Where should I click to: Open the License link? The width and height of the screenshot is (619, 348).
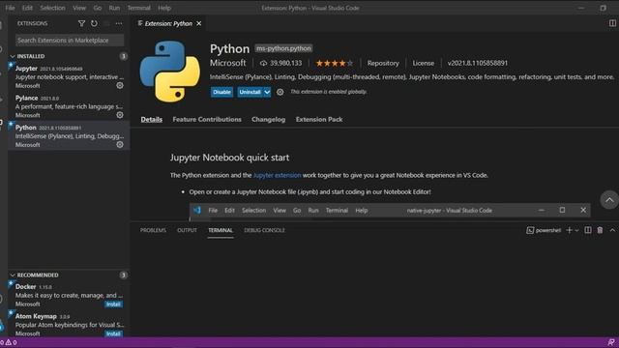pos(424,63)
